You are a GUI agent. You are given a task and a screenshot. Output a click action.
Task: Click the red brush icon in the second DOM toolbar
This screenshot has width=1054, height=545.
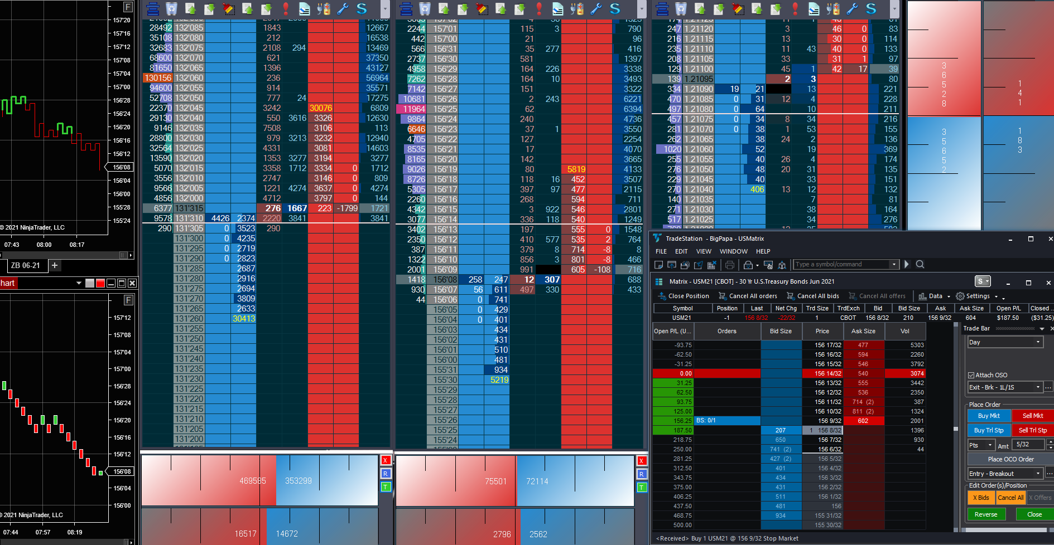point(482,8)
